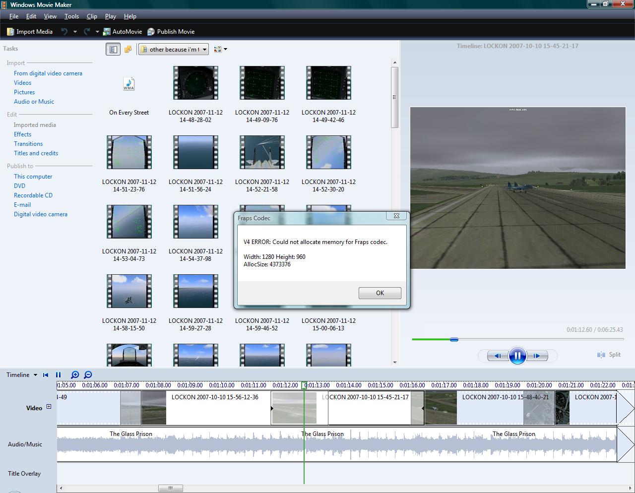Click the Videos import link
This screenshot has width=635, height=493.
coord(22,82)
